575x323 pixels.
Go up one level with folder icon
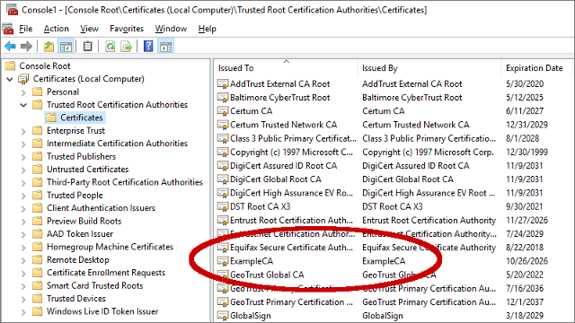[49, 47]
